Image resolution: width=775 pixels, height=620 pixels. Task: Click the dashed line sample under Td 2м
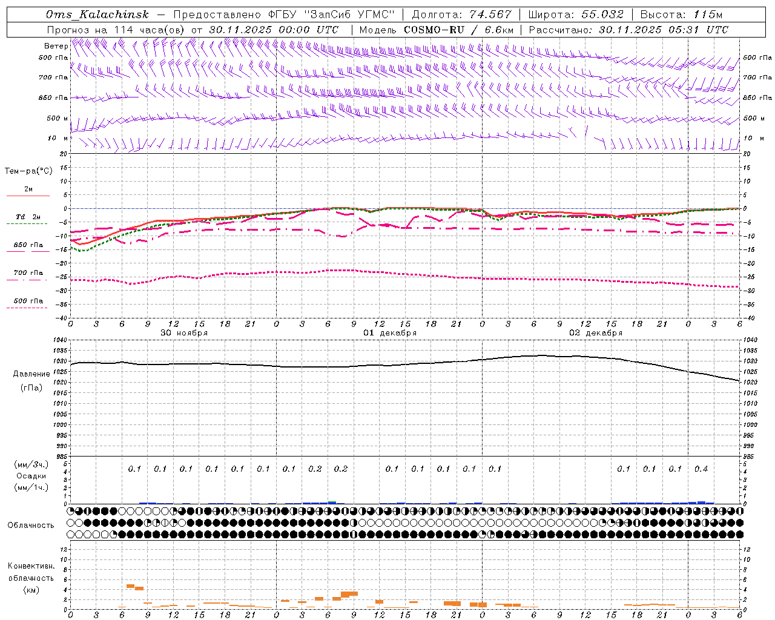pos(27,224)
